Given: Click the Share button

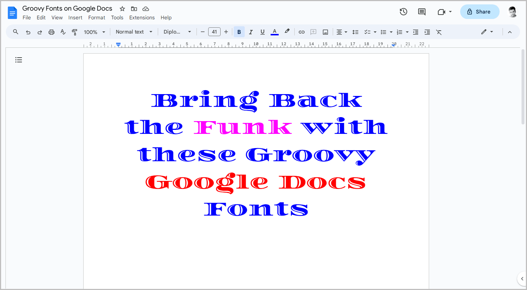Looking at the screenshot, I should click(480, 11).
